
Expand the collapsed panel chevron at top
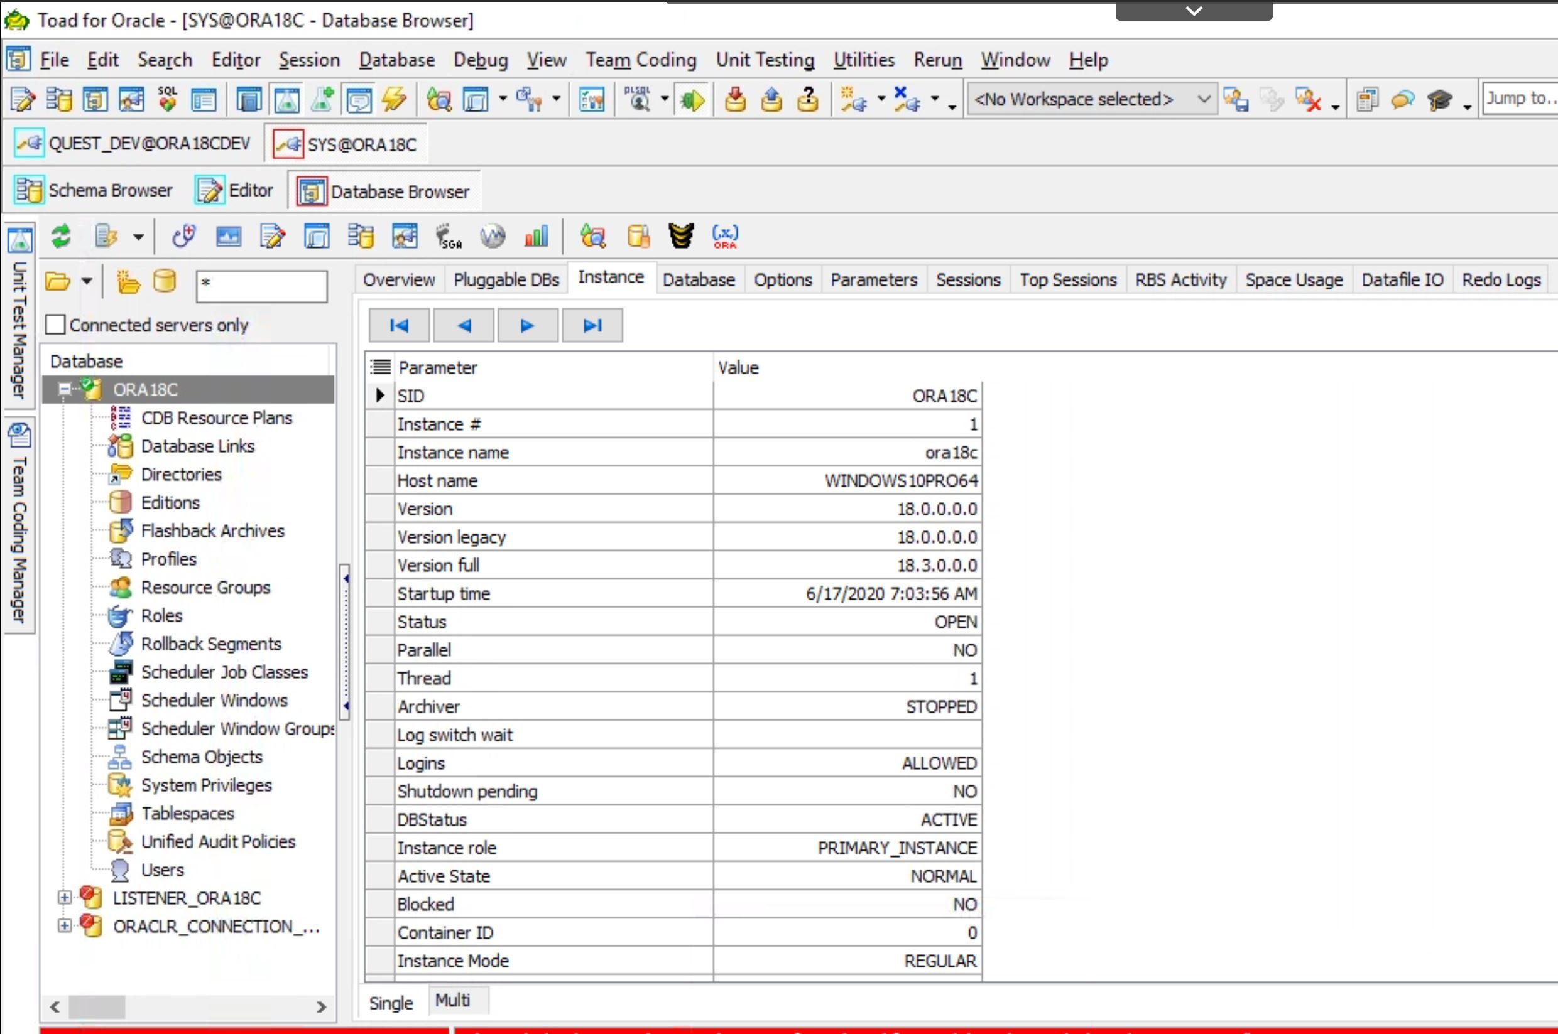[1194, 11]
